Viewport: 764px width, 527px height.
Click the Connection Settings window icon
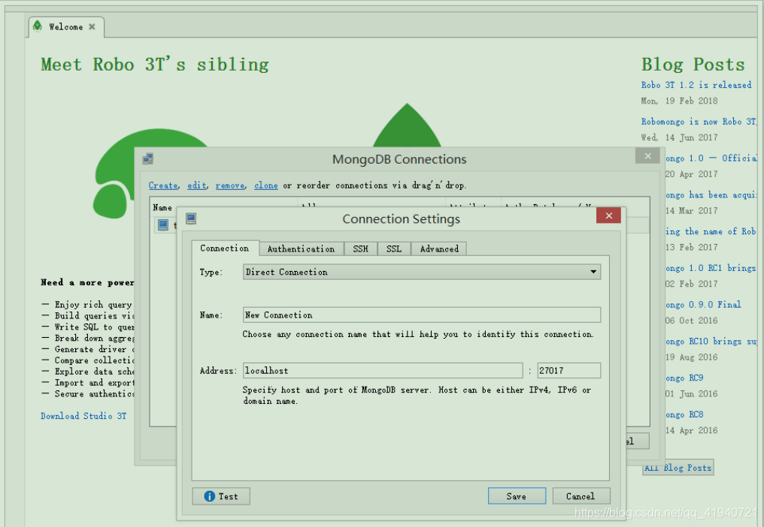click(x=191, y=218)
